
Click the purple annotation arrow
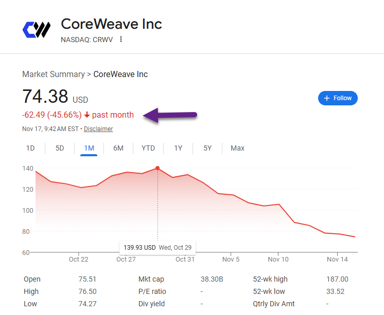170,115
